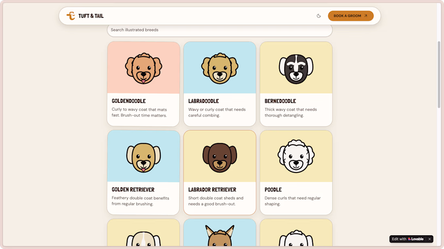Viewport: 444px width, 249px height.
Task: Open the Labradoodle card description text
Action: (x=217, y=112)
